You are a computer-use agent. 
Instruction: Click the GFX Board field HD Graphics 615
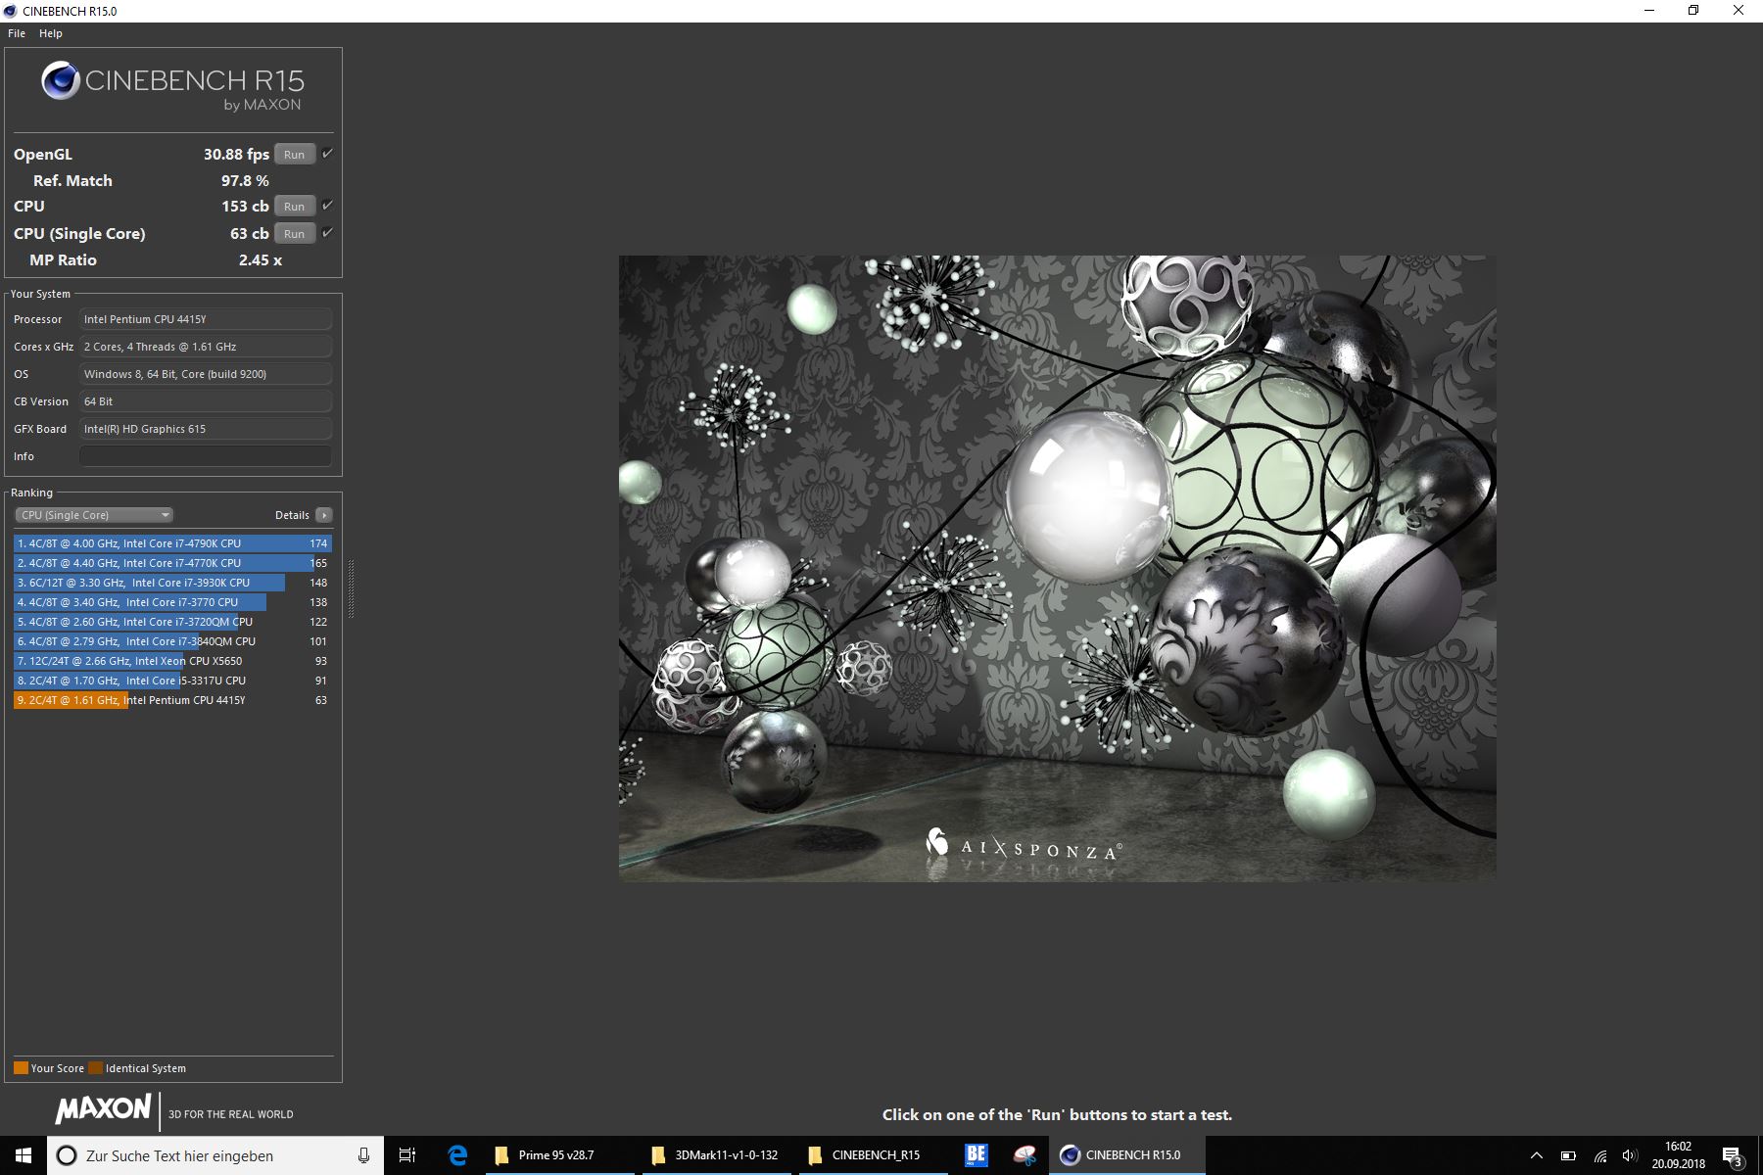click(x=206, y=429)
